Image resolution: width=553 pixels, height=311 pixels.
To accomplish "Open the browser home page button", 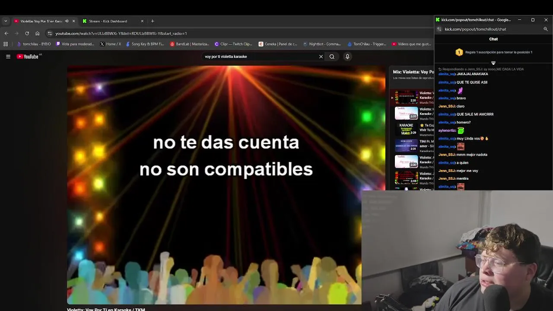I will (38, 33).
